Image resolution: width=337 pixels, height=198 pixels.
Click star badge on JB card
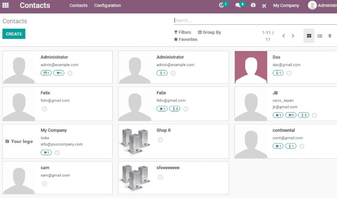coord(278,115)
